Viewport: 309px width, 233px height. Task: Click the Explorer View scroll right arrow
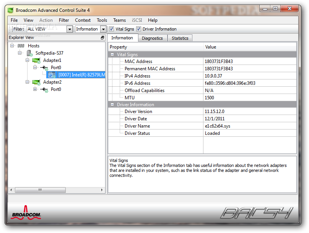tap(102, 190)
